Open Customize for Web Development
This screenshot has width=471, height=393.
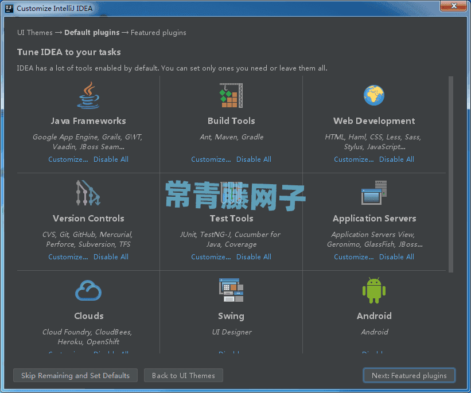[354, 159]
